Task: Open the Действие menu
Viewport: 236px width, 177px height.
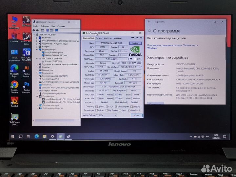Action: 44,26
